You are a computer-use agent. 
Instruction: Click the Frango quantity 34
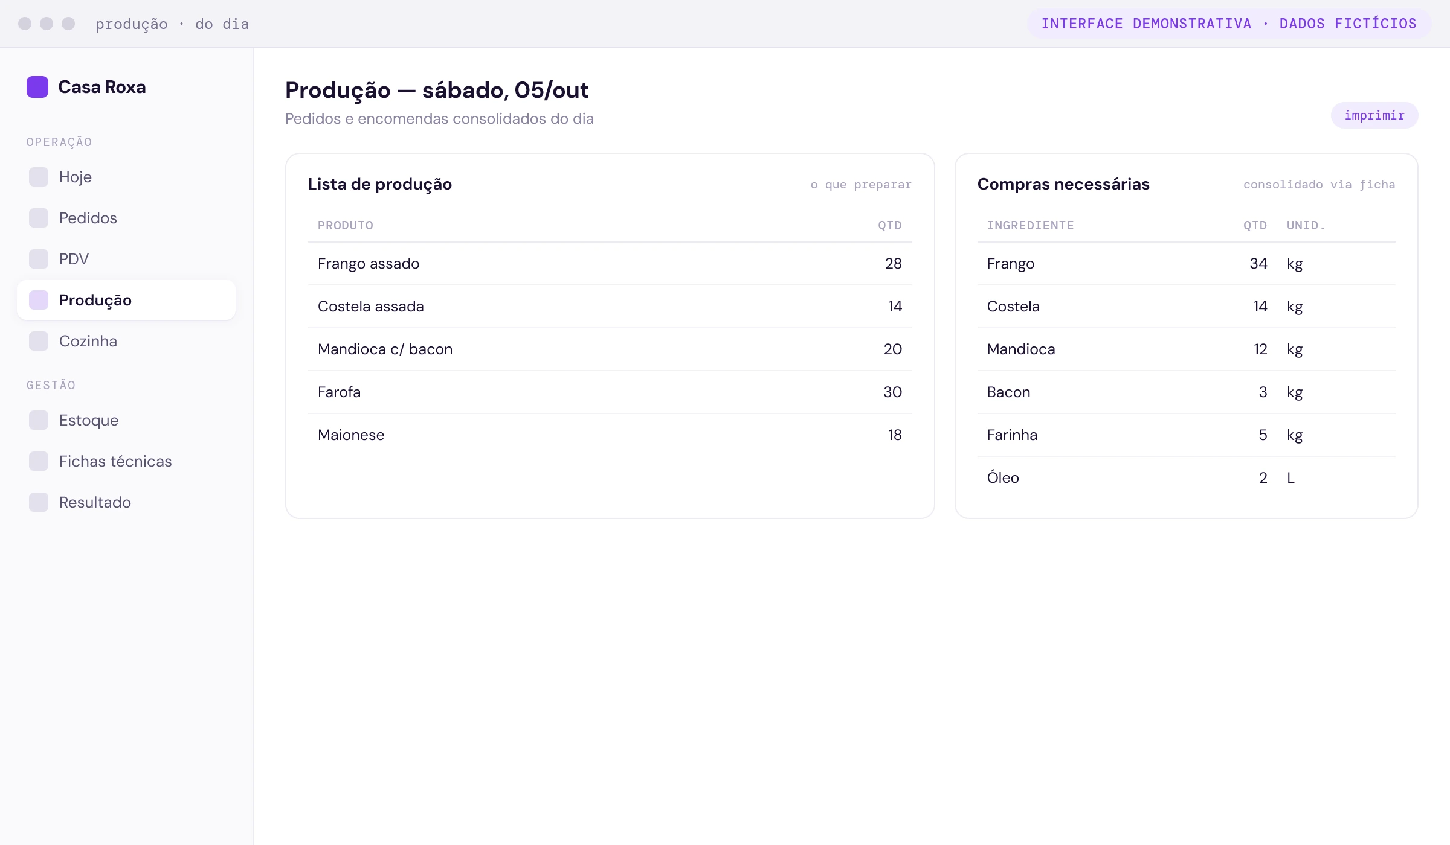coord(1258,264)
